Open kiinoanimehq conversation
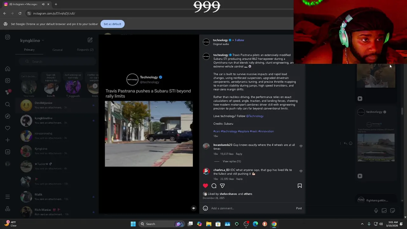 click(x=57, y=135)
